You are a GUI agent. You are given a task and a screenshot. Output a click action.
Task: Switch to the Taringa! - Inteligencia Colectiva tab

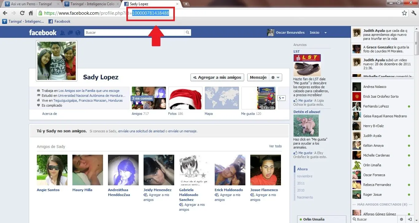[91, 4]
